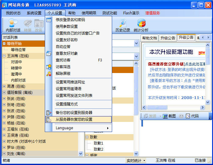The image size is (213, 165).
Task: Select 致歉1 in the reply list
Action: tap(98, 143)
